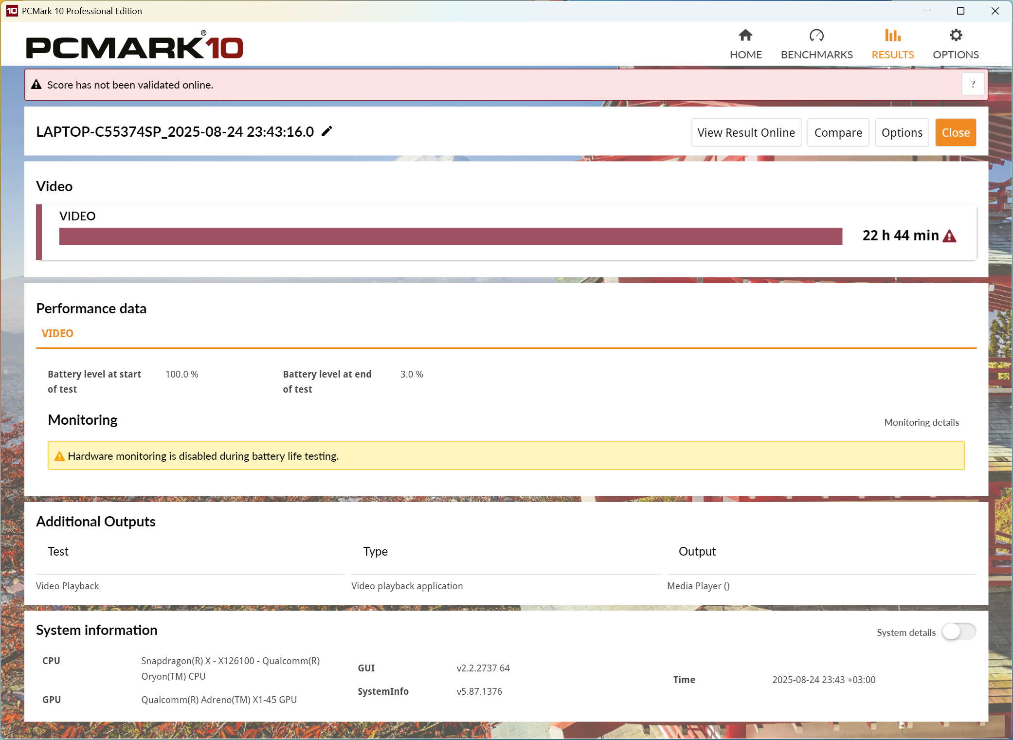1013x740 pixels.
Task: Click the Home house icon
Action: [745, 36]
